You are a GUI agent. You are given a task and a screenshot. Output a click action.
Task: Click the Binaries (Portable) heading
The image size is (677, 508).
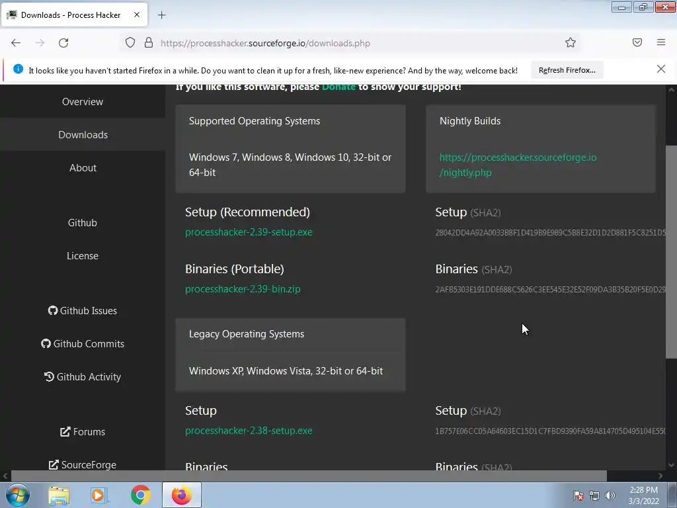pos(235,269)
